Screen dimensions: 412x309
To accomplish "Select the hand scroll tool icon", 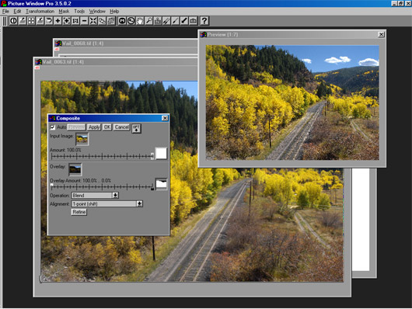I will 140,21.
